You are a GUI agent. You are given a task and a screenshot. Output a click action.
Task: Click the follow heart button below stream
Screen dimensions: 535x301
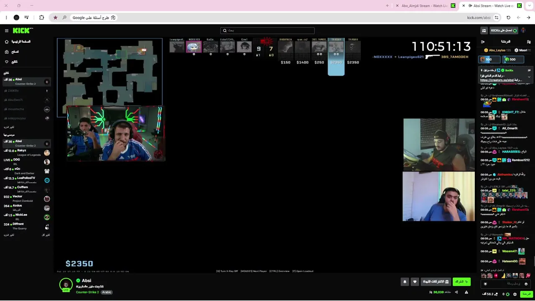415,282
